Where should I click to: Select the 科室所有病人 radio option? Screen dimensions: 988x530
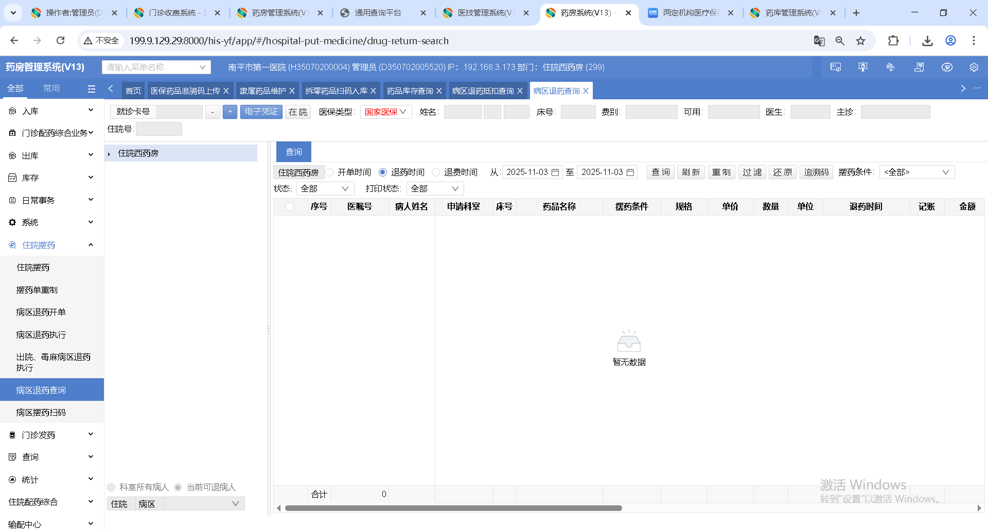coord(111,487)
